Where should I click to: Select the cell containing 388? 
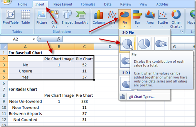click(x=84, y=102)
